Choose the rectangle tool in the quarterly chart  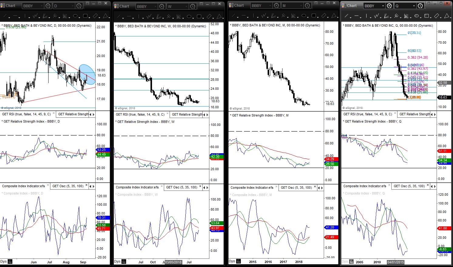pyautogui.click(x=427, y=16)
